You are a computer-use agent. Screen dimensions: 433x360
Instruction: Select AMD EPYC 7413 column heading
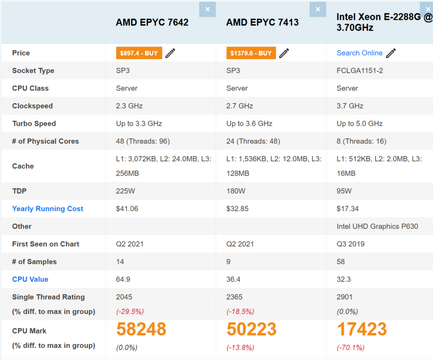(x=262, y=23)
